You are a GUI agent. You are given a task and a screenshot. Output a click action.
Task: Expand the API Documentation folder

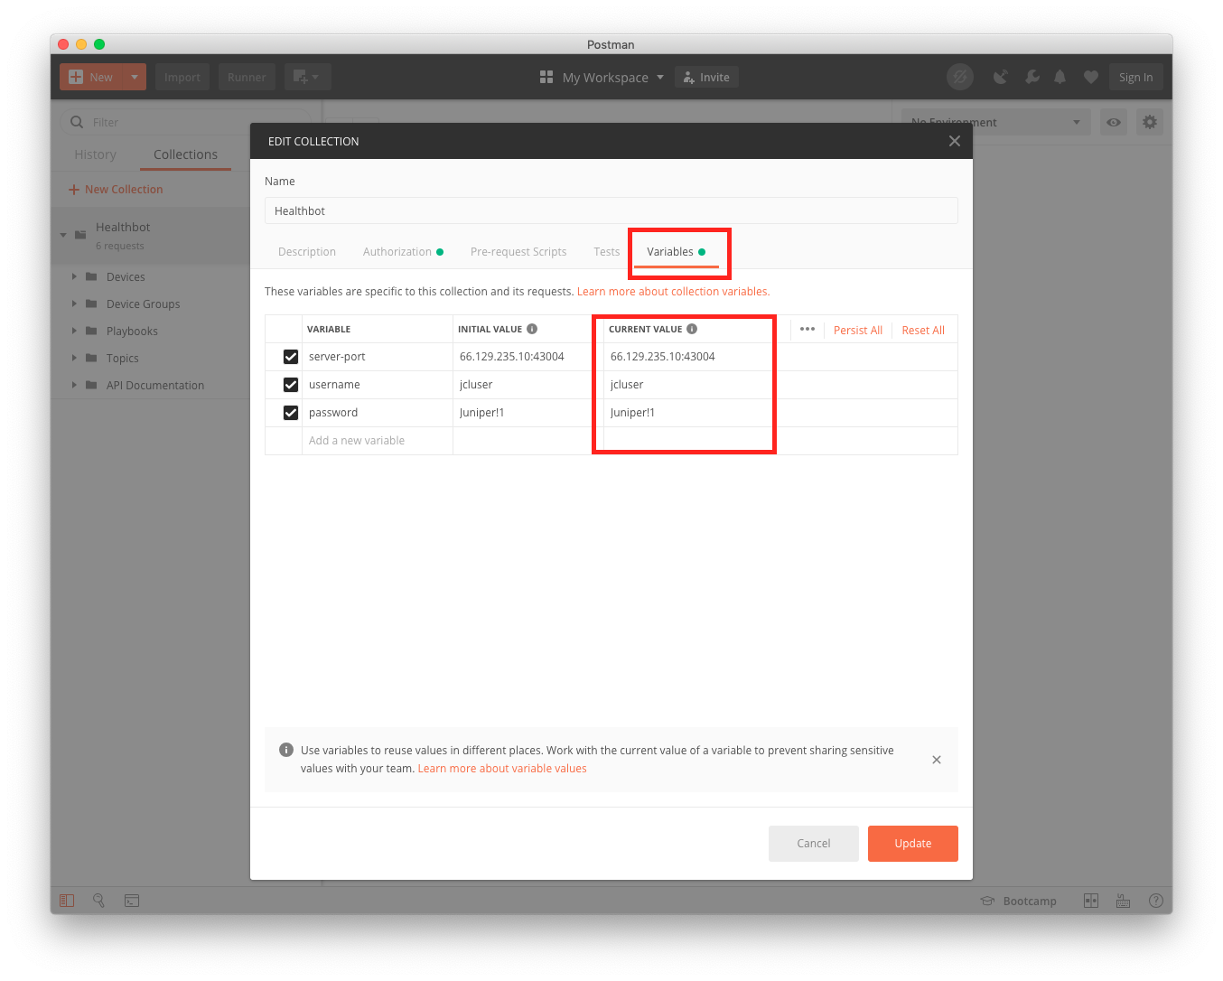pyautogui.click(x=74, y=385)
